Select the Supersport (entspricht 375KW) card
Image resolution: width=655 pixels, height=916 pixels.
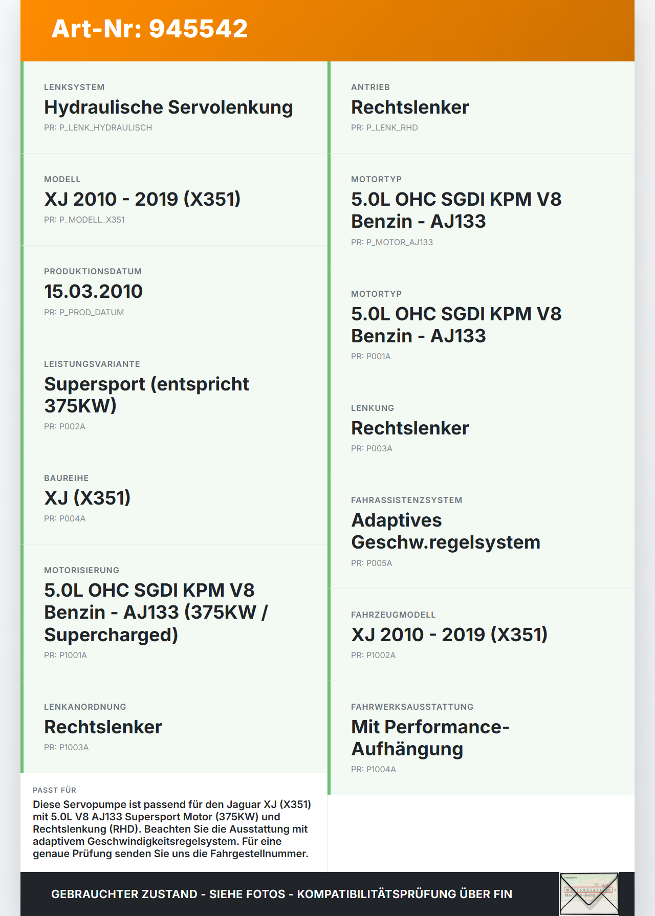click(x=174, y=395)
